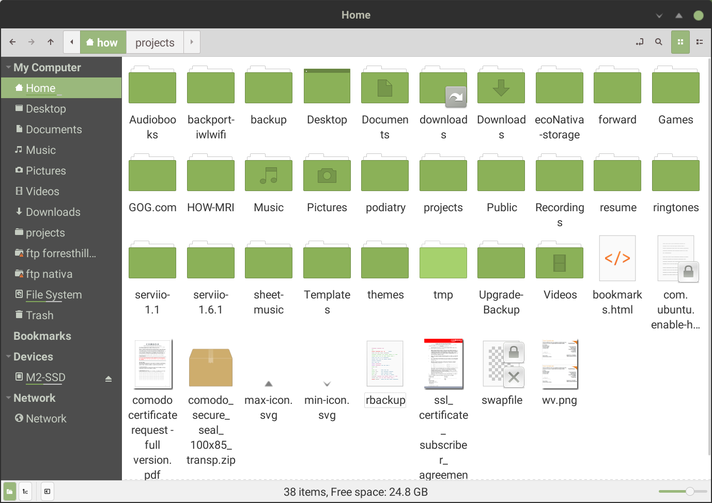Open ftp forresthill bookmark in sidebar
712x503 pixels.
coord(61,254)
